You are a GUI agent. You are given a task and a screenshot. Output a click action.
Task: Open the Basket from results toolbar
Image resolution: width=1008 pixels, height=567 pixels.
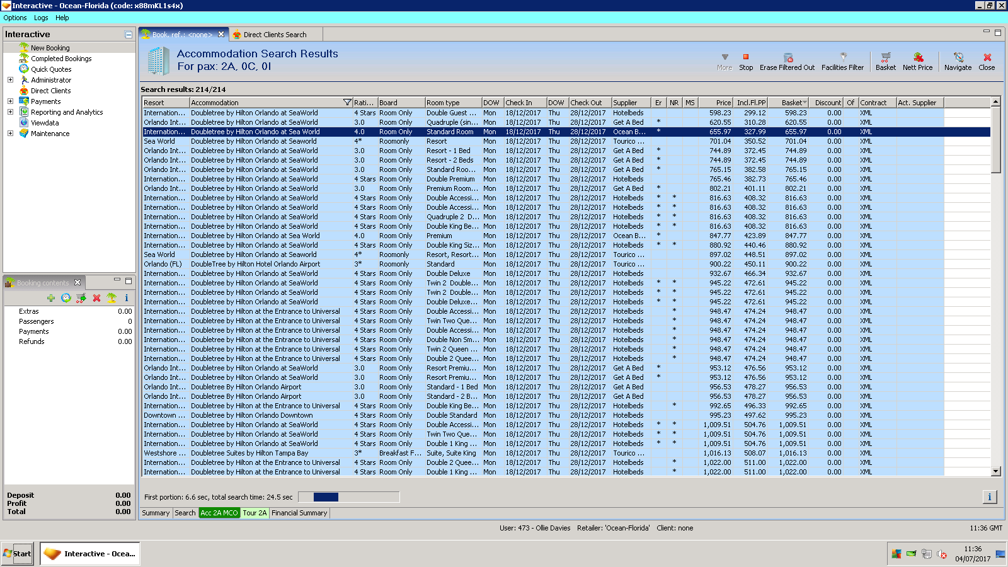pos(885,57)
